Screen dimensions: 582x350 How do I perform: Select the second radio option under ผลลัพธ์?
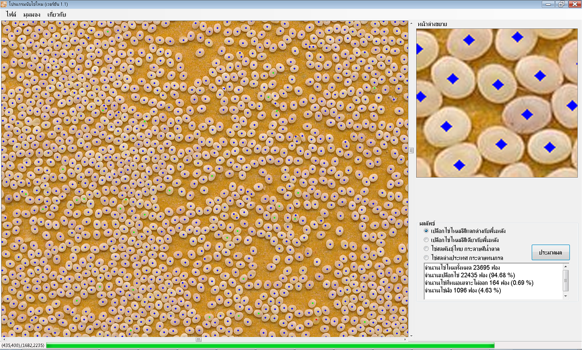426,240
